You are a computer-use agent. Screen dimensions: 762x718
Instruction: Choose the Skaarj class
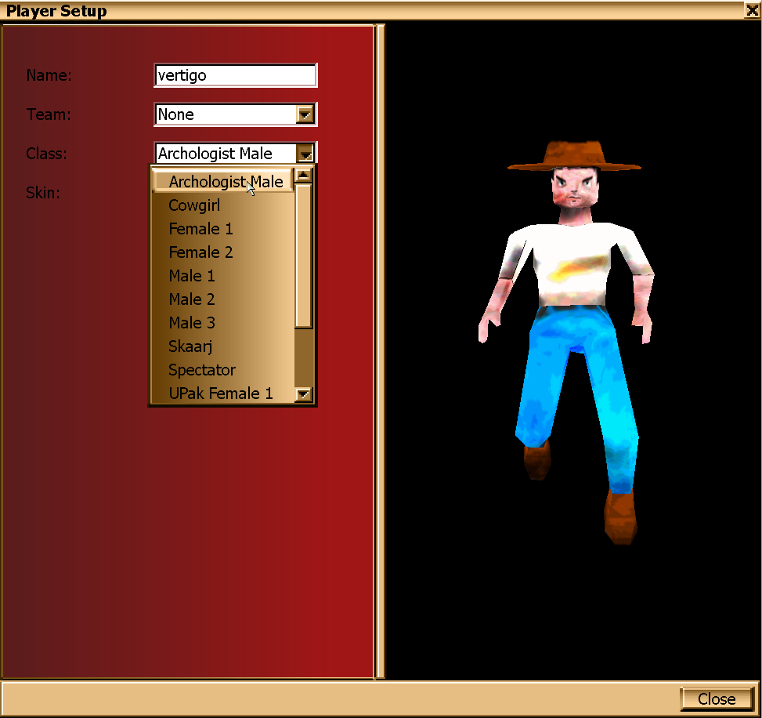(223, 346)
